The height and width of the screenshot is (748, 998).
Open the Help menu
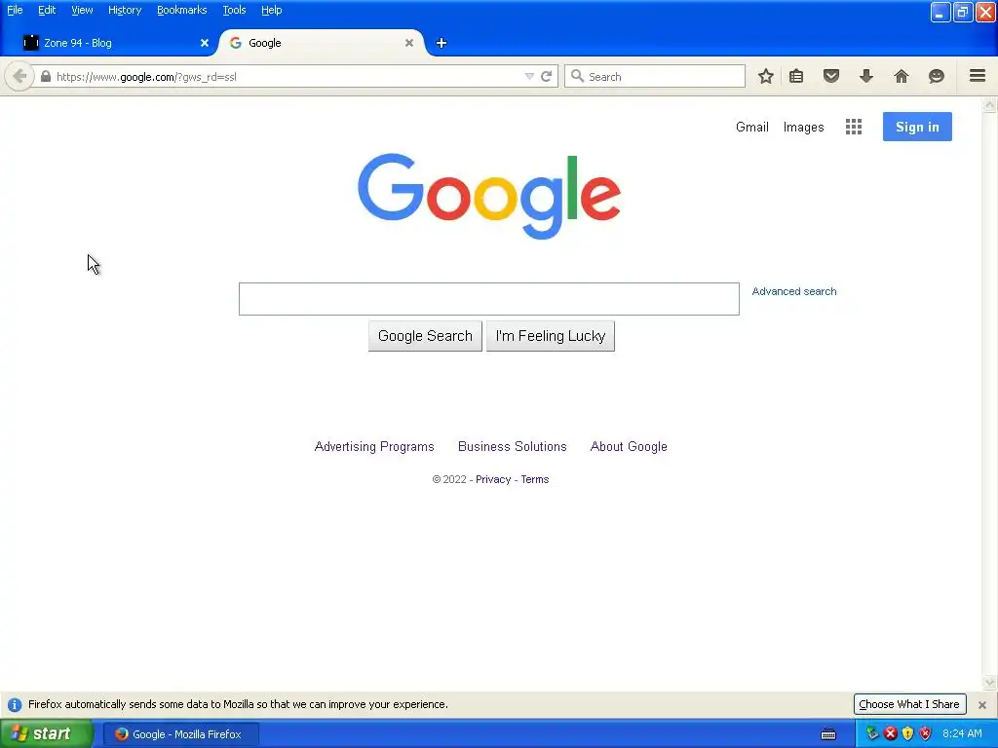(x=272, y=10)
